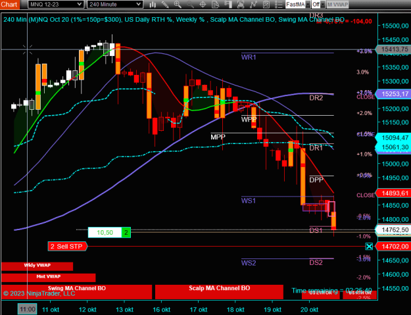411x315 pixels.
Task: Click the 15061,30 cyan price marker
Action: 393,147
